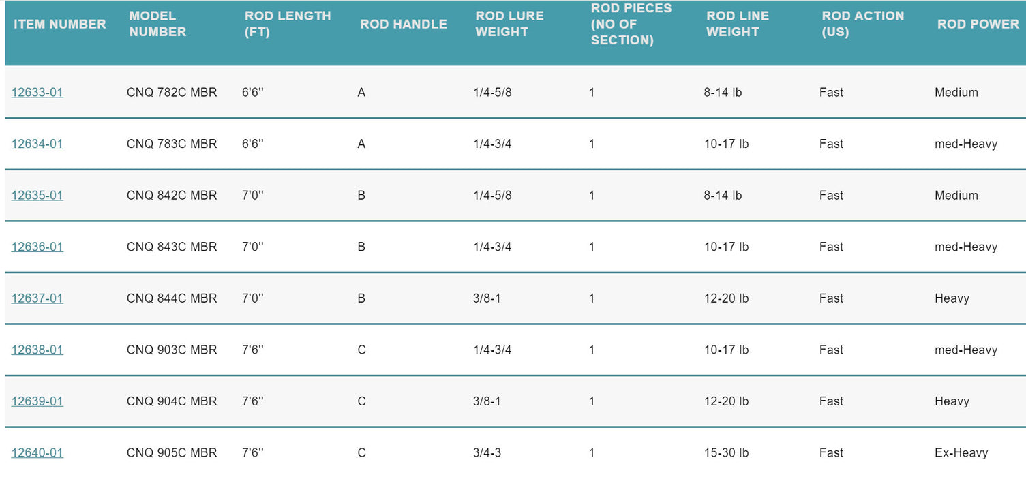Select the Rod Line Weight header
Viewport: 1026px width, 477px height.
738,24
